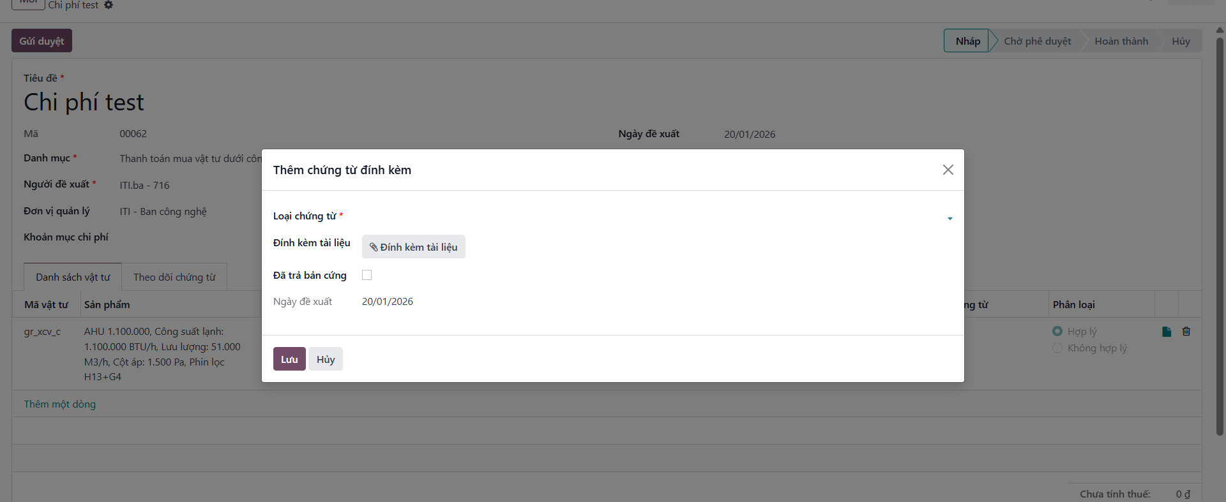The image size is (1226, 502).
Task: Close the Thêm chứng từ đính kèm dialog
Action: (x=948, y=170)
